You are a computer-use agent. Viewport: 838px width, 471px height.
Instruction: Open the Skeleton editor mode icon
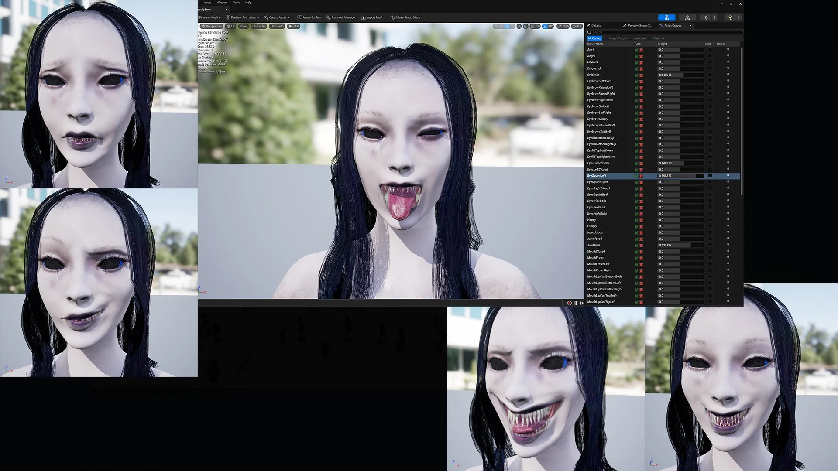tap(666, 17)
